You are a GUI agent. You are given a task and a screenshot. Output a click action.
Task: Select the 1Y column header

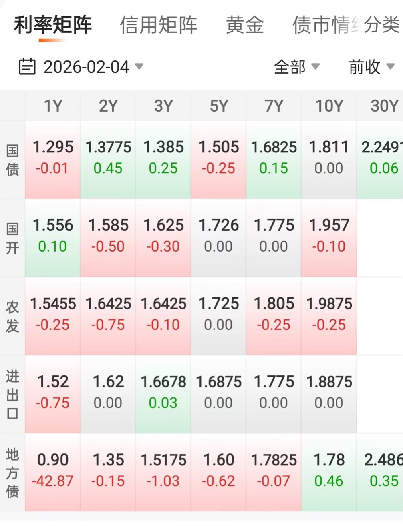point(53,106)
